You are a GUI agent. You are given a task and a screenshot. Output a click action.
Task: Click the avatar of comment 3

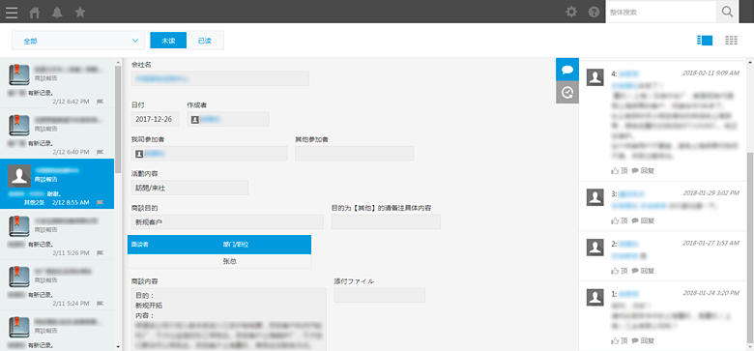point(595,197)
